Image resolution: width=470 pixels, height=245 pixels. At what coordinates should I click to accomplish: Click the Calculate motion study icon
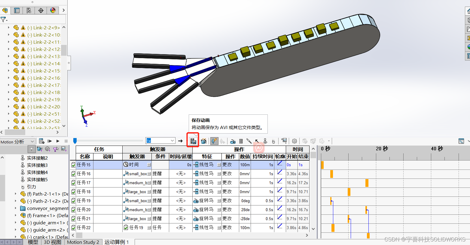(x=41, y=141)
